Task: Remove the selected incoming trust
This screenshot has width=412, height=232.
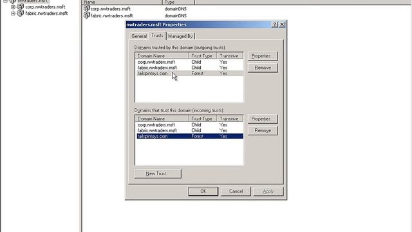Action: pos(263,130)
